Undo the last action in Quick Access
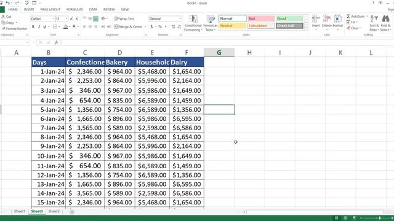The image size is (394, 221). pyautogui.click(x=7, y=3)
